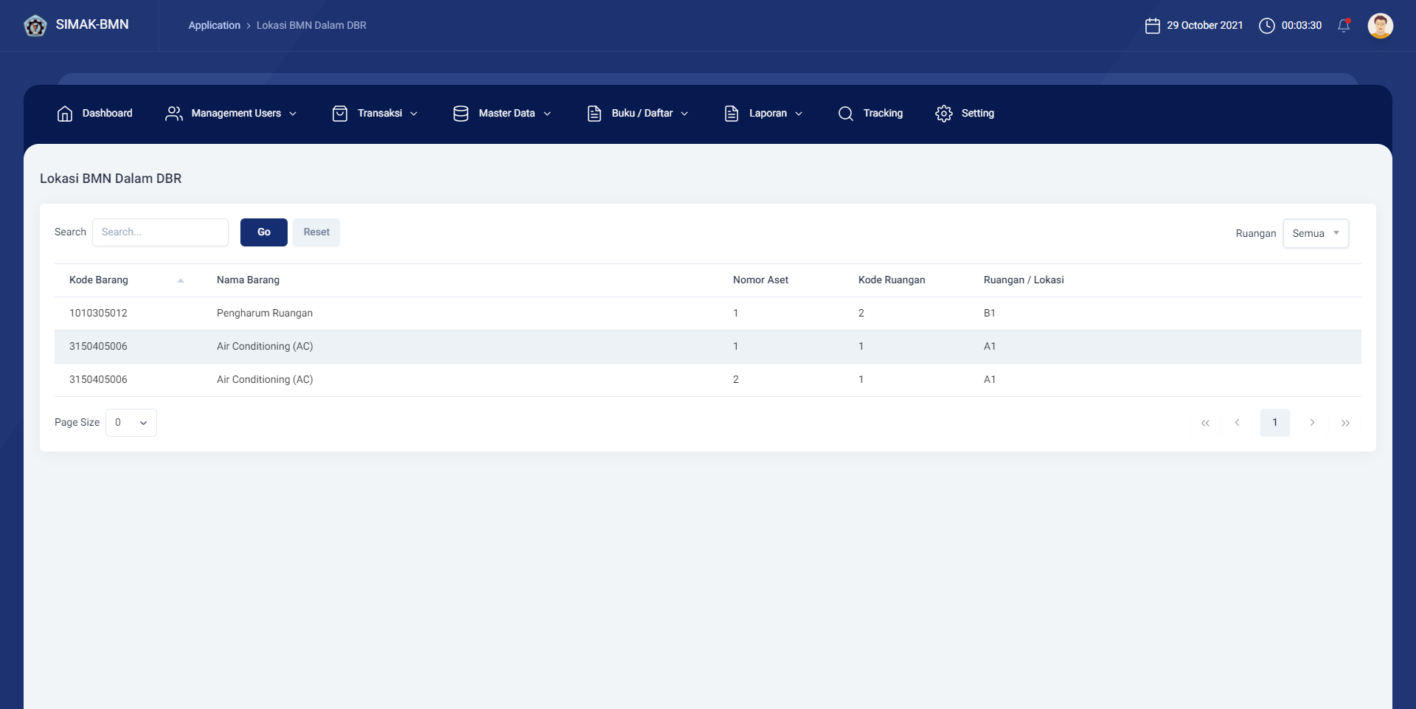Open the Laporan menu
1416x709 pixels.
(764, 114)
